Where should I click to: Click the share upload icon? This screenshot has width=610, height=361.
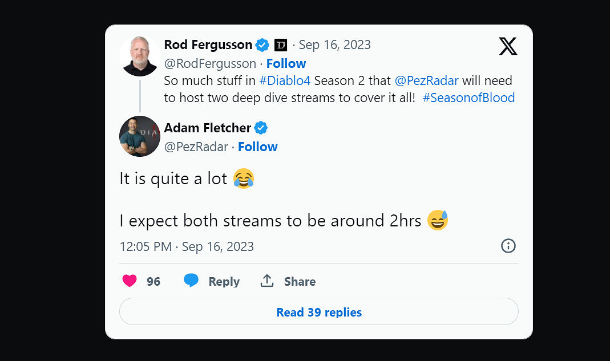point(267,281)
